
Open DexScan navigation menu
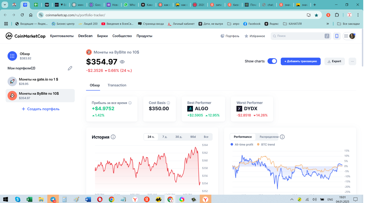85,36
